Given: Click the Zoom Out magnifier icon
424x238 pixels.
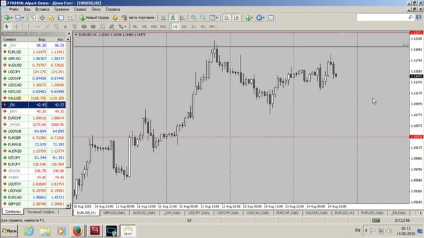Looking at the screenshot, I should point(203,18).
